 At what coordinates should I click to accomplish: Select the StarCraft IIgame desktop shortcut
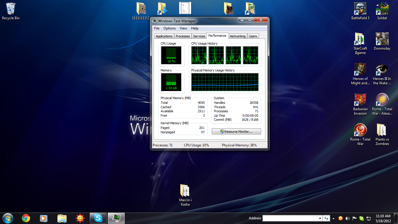pyautogui.click(x=360, y=43)
